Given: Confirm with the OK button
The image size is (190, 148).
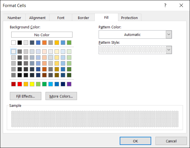Looking at the screenshot, I should tap(135, 141).
